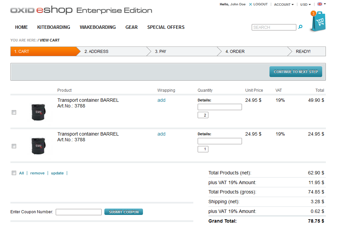Click the remove link below cart
Image resolution: width=346 pixels, height=234 pixels.
coord(37,173)
